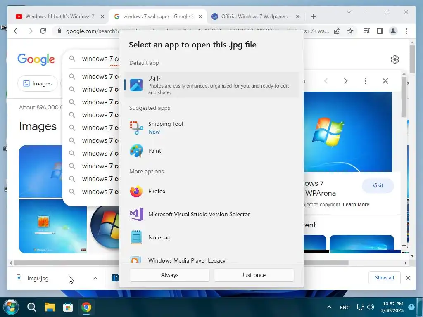
Task: Click the ENG language indicator
Action: 345,307
